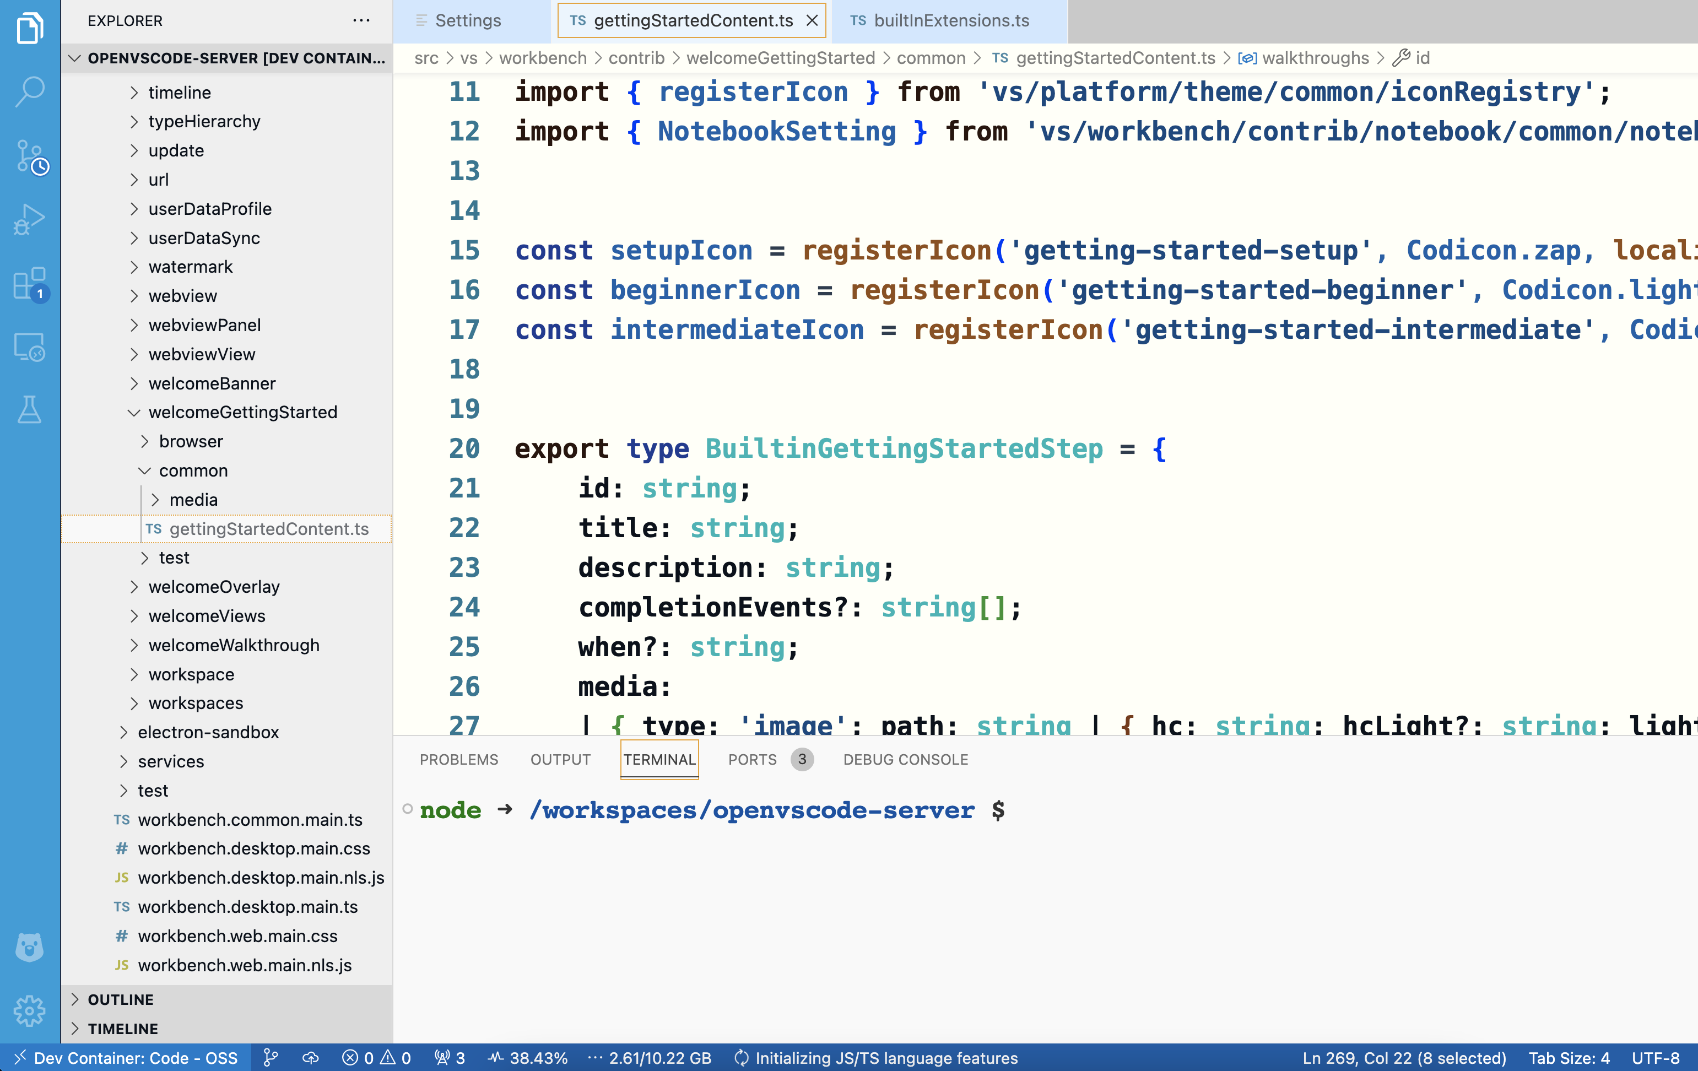The image size is (1698, 1071).
Task: Expand the OUTLINE section
Action: 120,999
